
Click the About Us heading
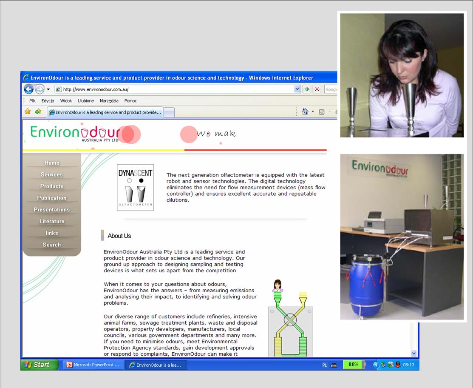(x=119, y=236)
